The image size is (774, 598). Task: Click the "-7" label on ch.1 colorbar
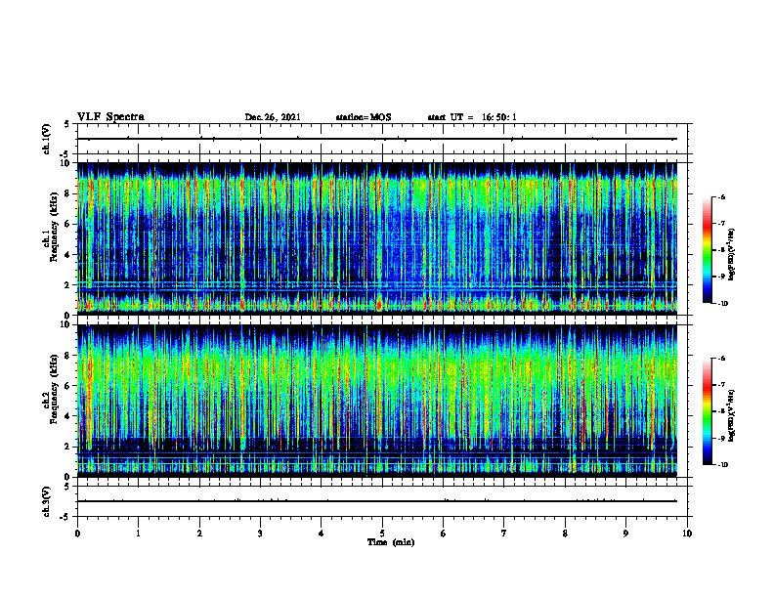pyautogui.click(x=721, y=224)
